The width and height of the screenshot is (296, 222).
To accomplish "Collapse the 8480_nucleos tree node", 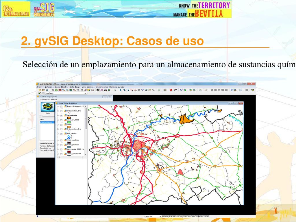I will tap(58, 145).
